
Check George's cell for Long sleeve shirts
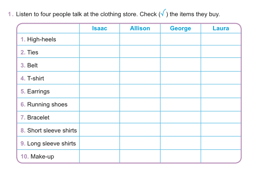(x=180, y=143)
